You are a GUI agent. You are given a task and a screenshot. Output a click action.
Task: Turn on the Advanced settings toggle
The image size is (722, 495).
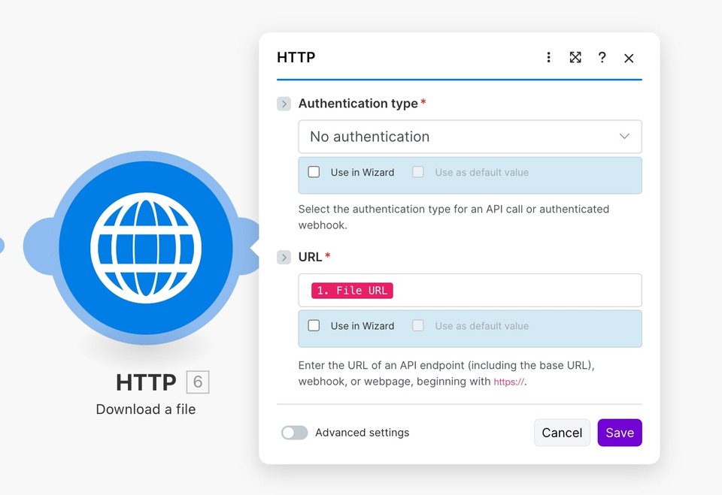point(294,433)
